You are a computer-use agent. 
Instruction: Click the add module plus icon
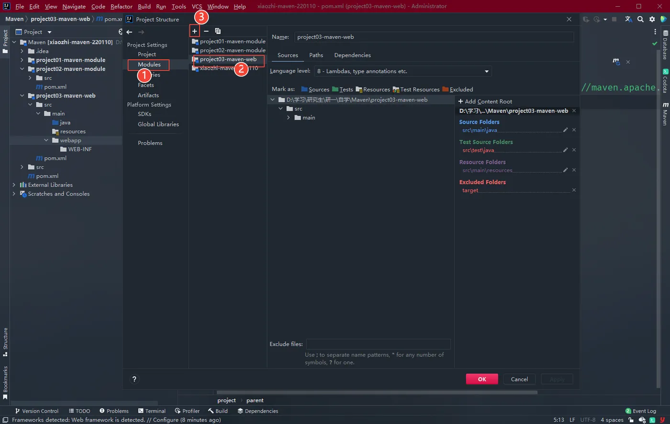194,31
